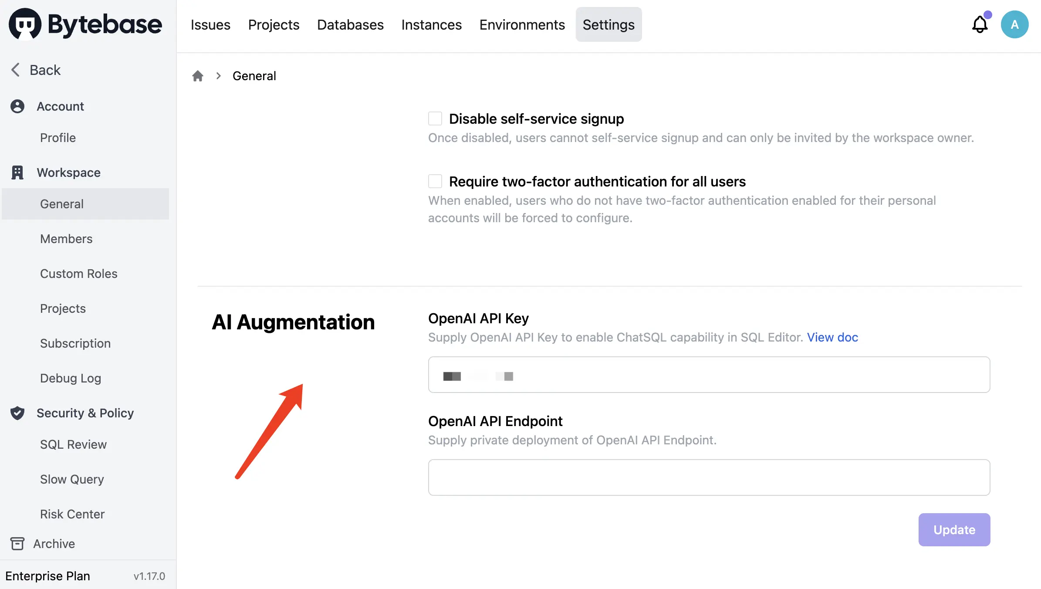Click the Archive box icon
The height and width of the screenshot is (589, 1041).
coord(17,544)
